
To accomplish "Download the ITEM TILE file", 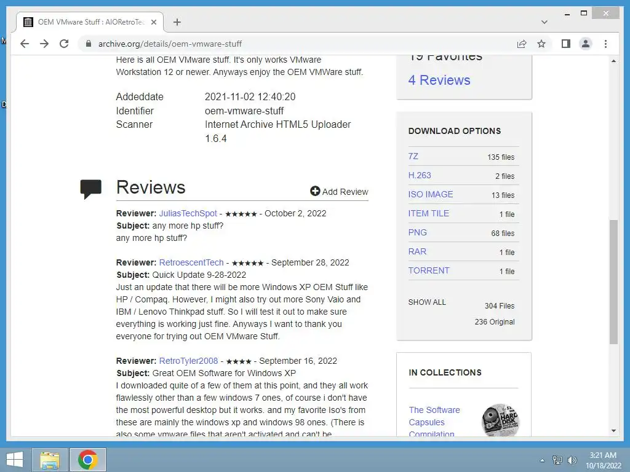I will 428,213.
